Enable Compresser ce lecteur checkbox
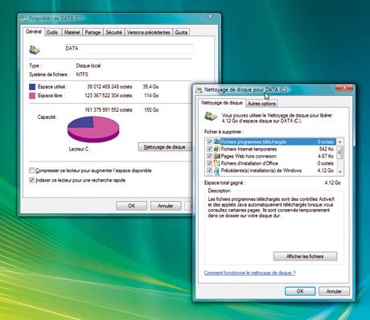The height and width of the screenshot is (320, 370). pos(31,170)
